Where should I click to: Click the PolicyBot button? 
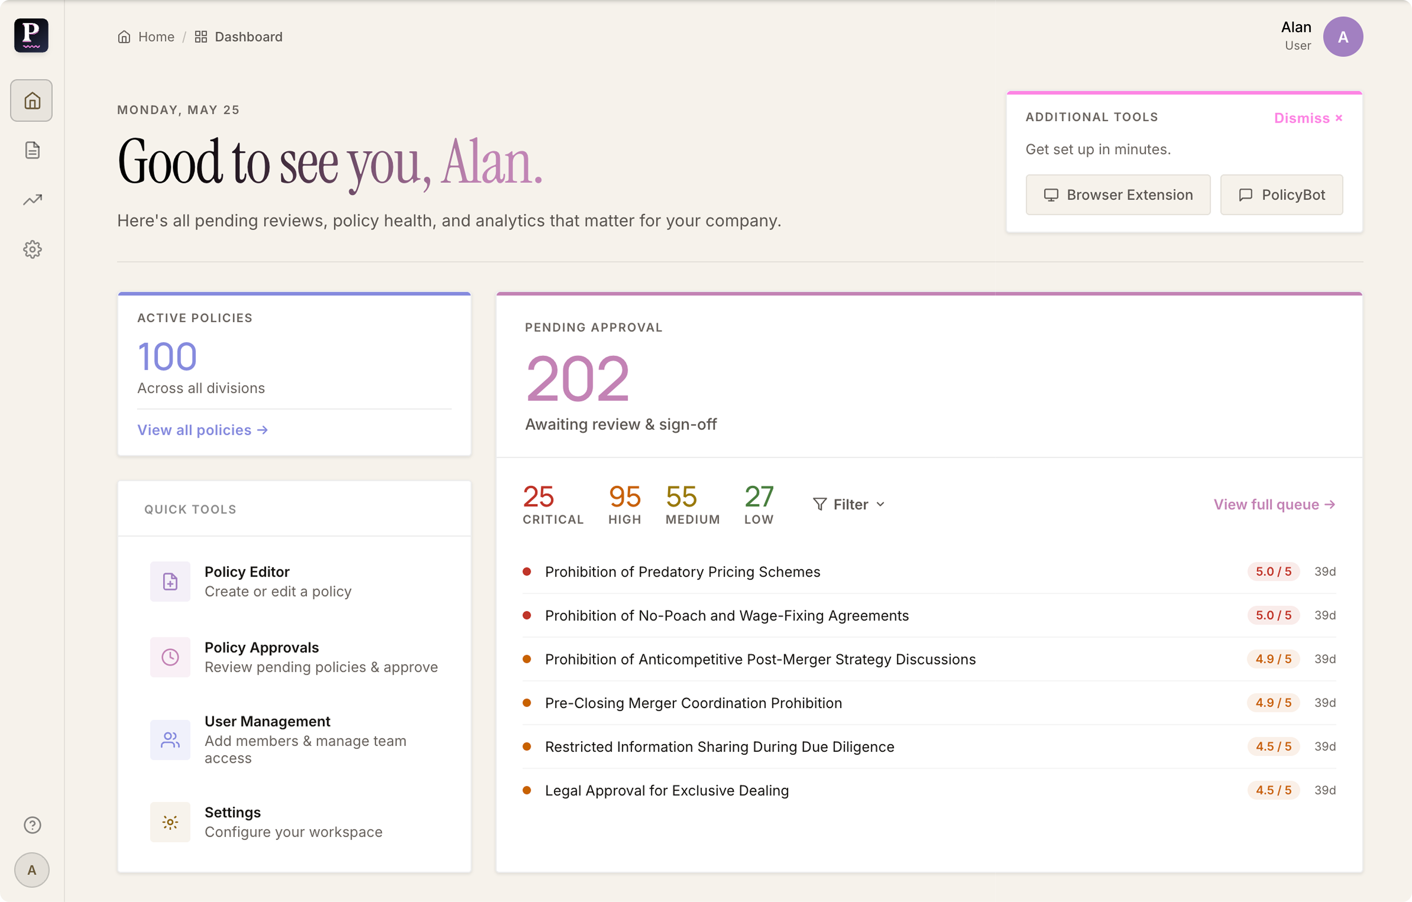(x=1281, y=195)
